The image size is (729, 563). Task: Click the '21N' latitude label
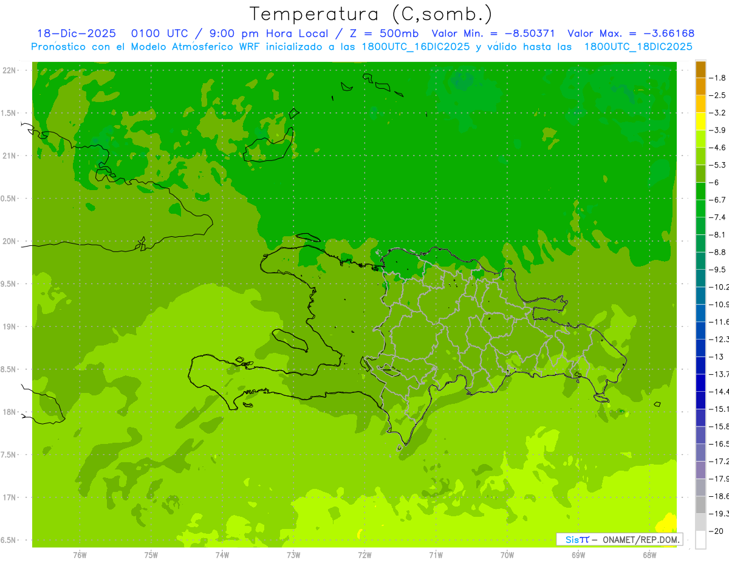(9, 155)
